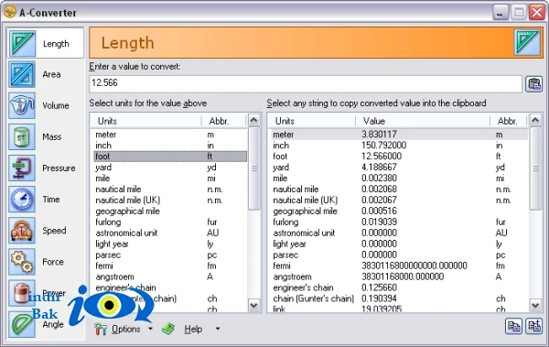The image size is (549, 347).
Task: Go to the Speed category
Action: coord(22,231)
